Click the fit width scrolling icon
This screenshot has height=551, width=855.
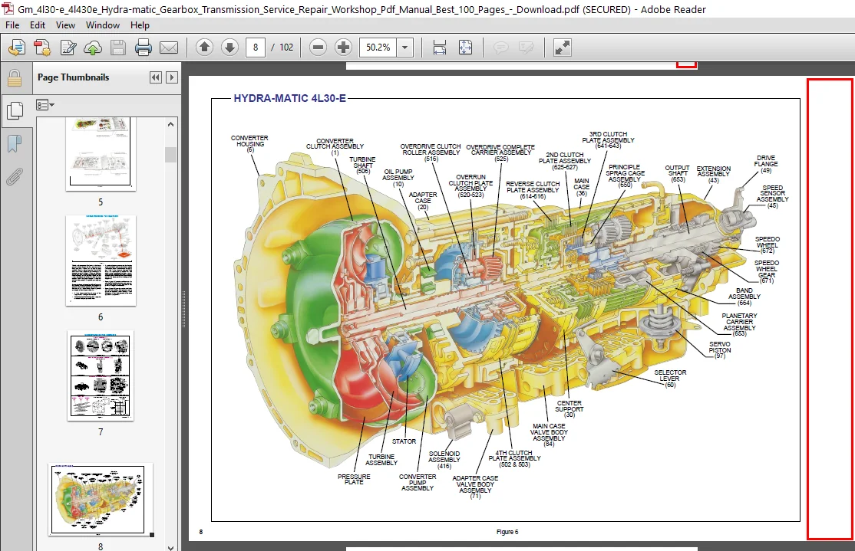coord(440,48)
